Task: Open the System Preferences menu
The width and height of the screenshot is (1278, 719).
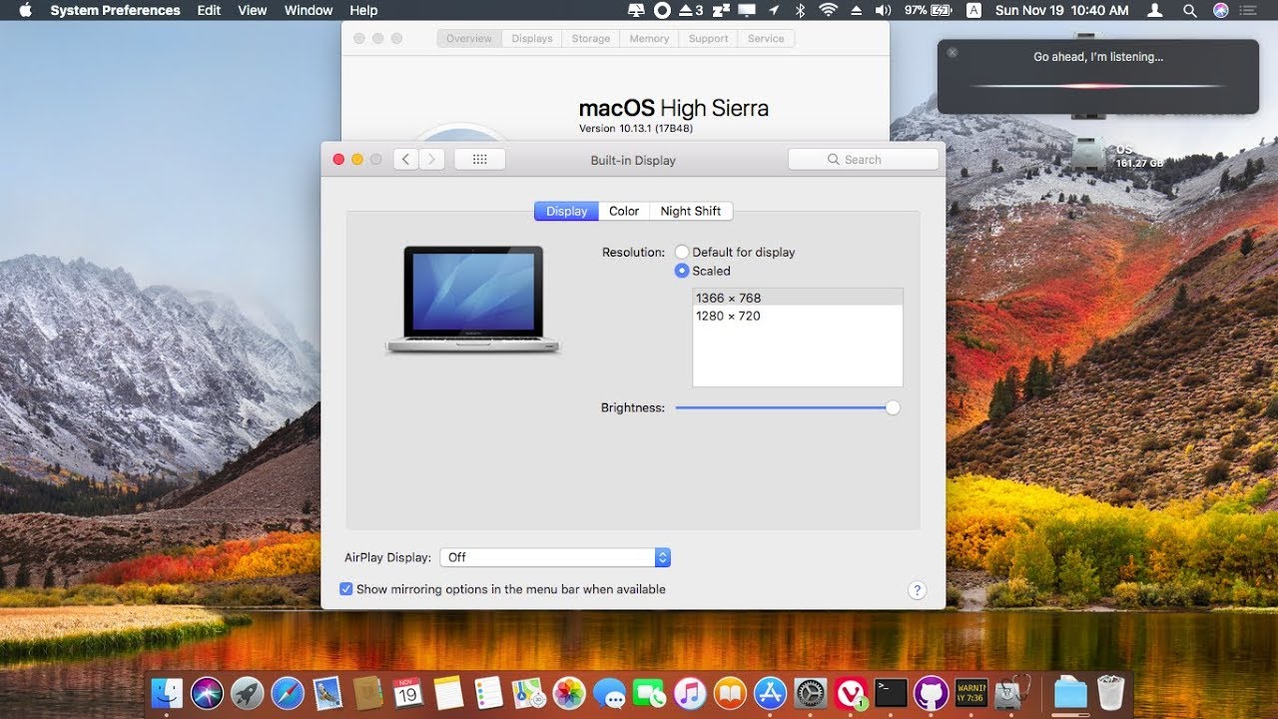Action: pos(115,10)
